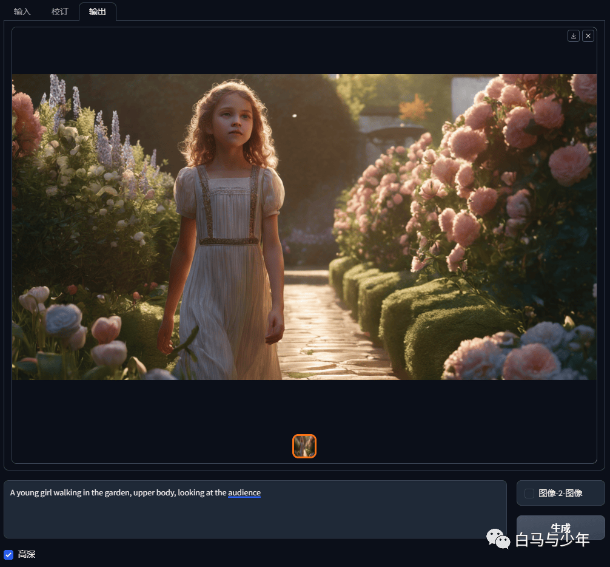Viewport: 610px width, 567px height.
Task: Click the underlined word audience
Action: point(244,492)
